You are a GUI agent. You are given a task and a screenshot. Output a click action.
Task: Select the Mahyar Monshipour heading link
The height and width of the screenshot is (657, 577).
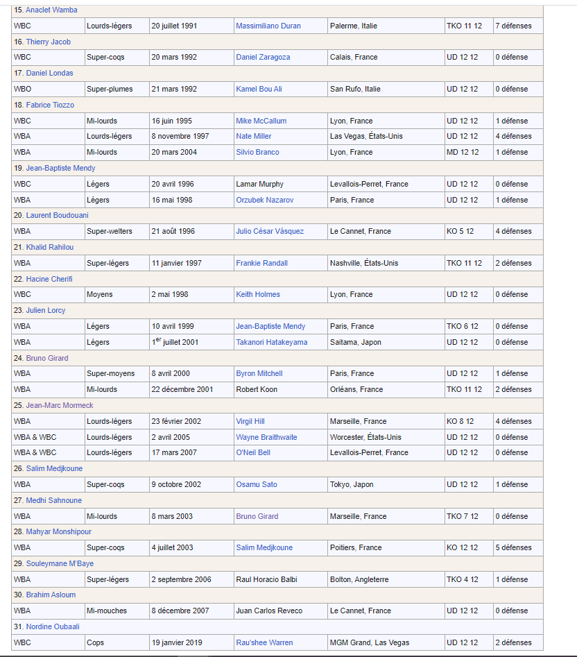58,531
